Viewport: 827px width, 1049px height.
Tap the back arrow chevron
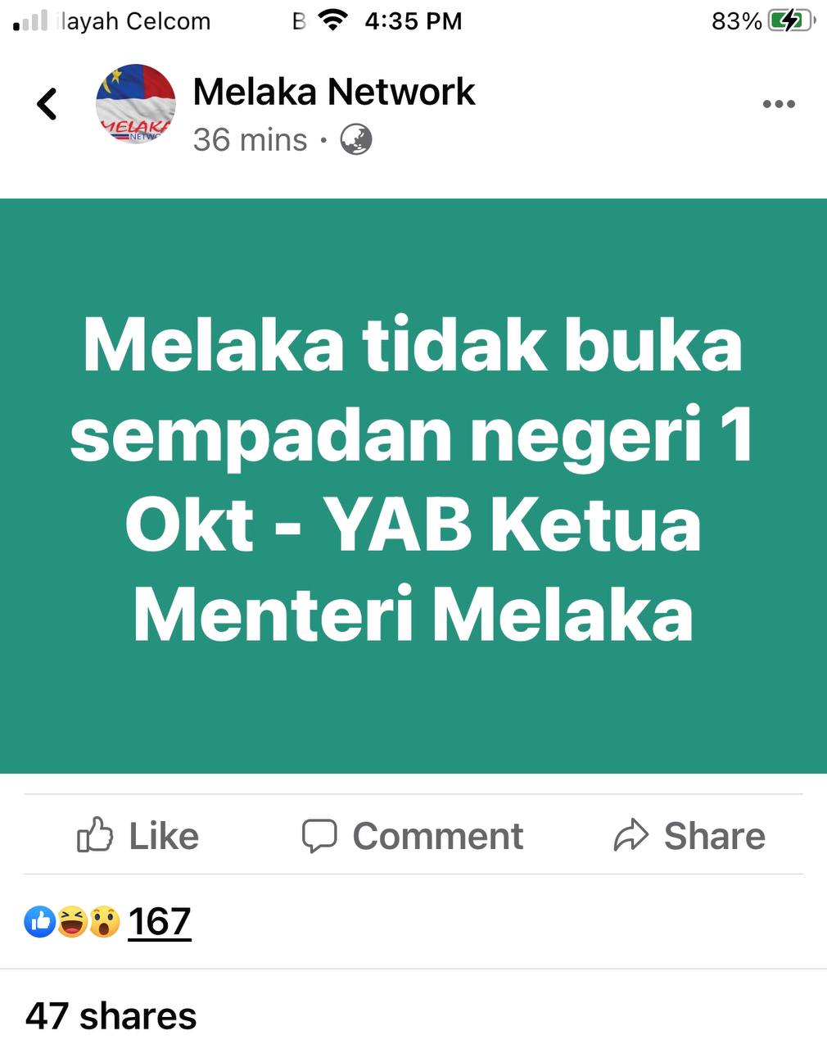(x=47, y=104)
